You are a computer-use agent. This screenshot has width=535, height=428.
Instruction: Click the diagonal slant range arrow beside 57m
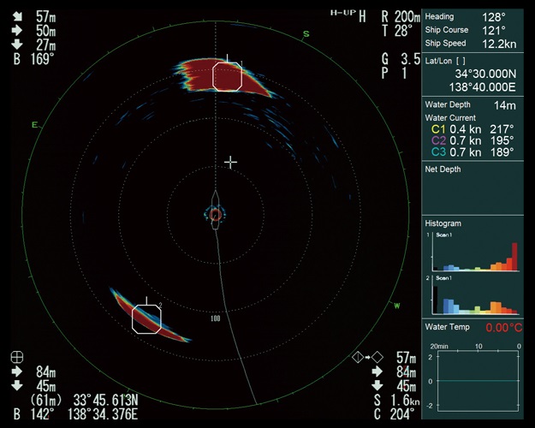(x=18, y=16)
